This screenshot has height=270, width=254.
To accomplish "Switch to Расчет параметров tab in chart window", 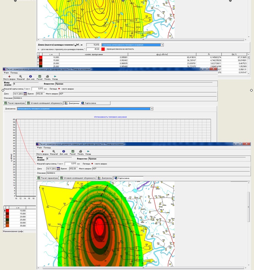I will click(x=14, y=103).
